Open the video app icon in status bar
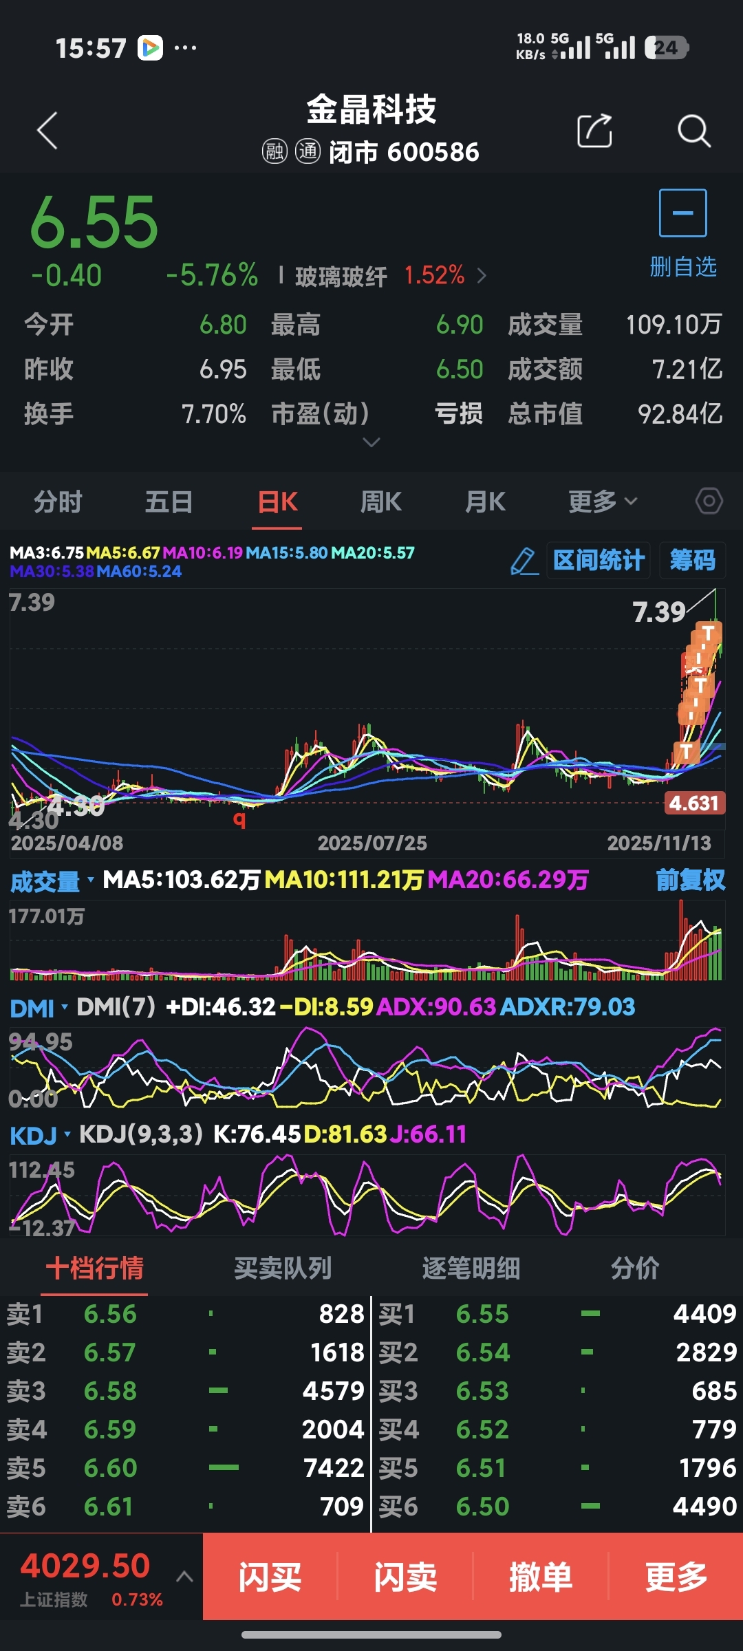Image resolution: width=743 pixels, height=1651 pixels. coord(150,48)
